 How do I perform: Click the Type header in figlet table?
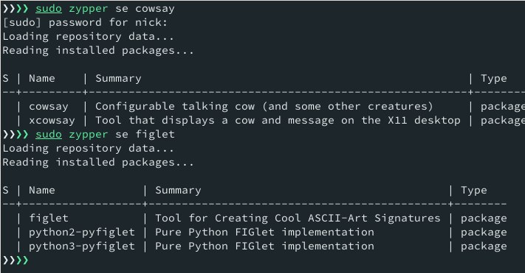(x=474, y=191)
